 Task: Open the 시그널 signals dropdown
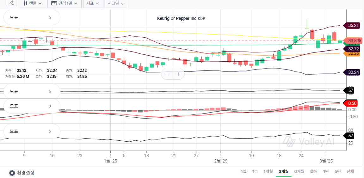click(116, 3)
